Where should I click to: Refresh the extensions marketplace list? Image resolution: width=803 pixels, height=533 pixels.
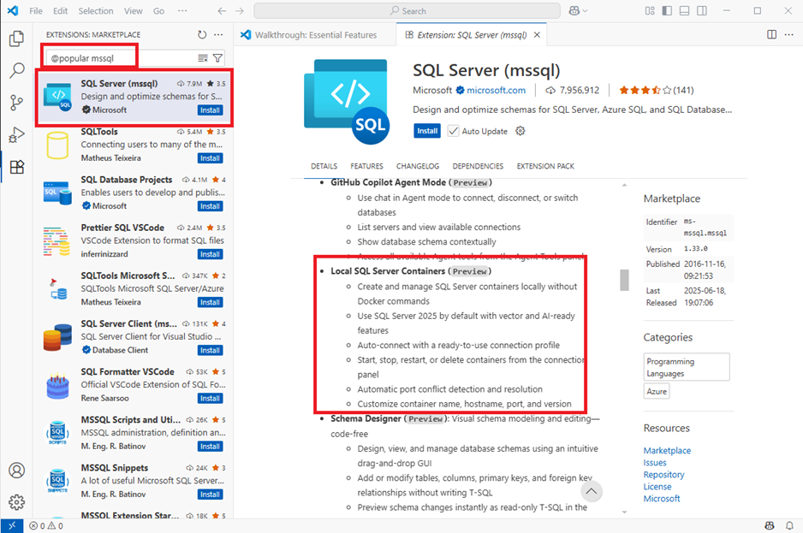point(202,35)
